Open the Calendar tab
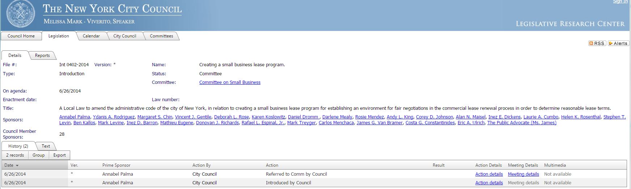Screen dimensions: 631x189 pyautogui.click(x=91, y=36)
